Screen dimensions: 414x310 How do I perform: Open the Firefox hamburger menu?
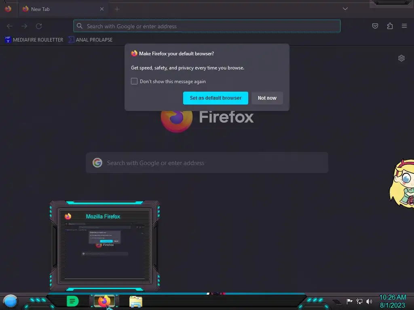pos(404,26)
